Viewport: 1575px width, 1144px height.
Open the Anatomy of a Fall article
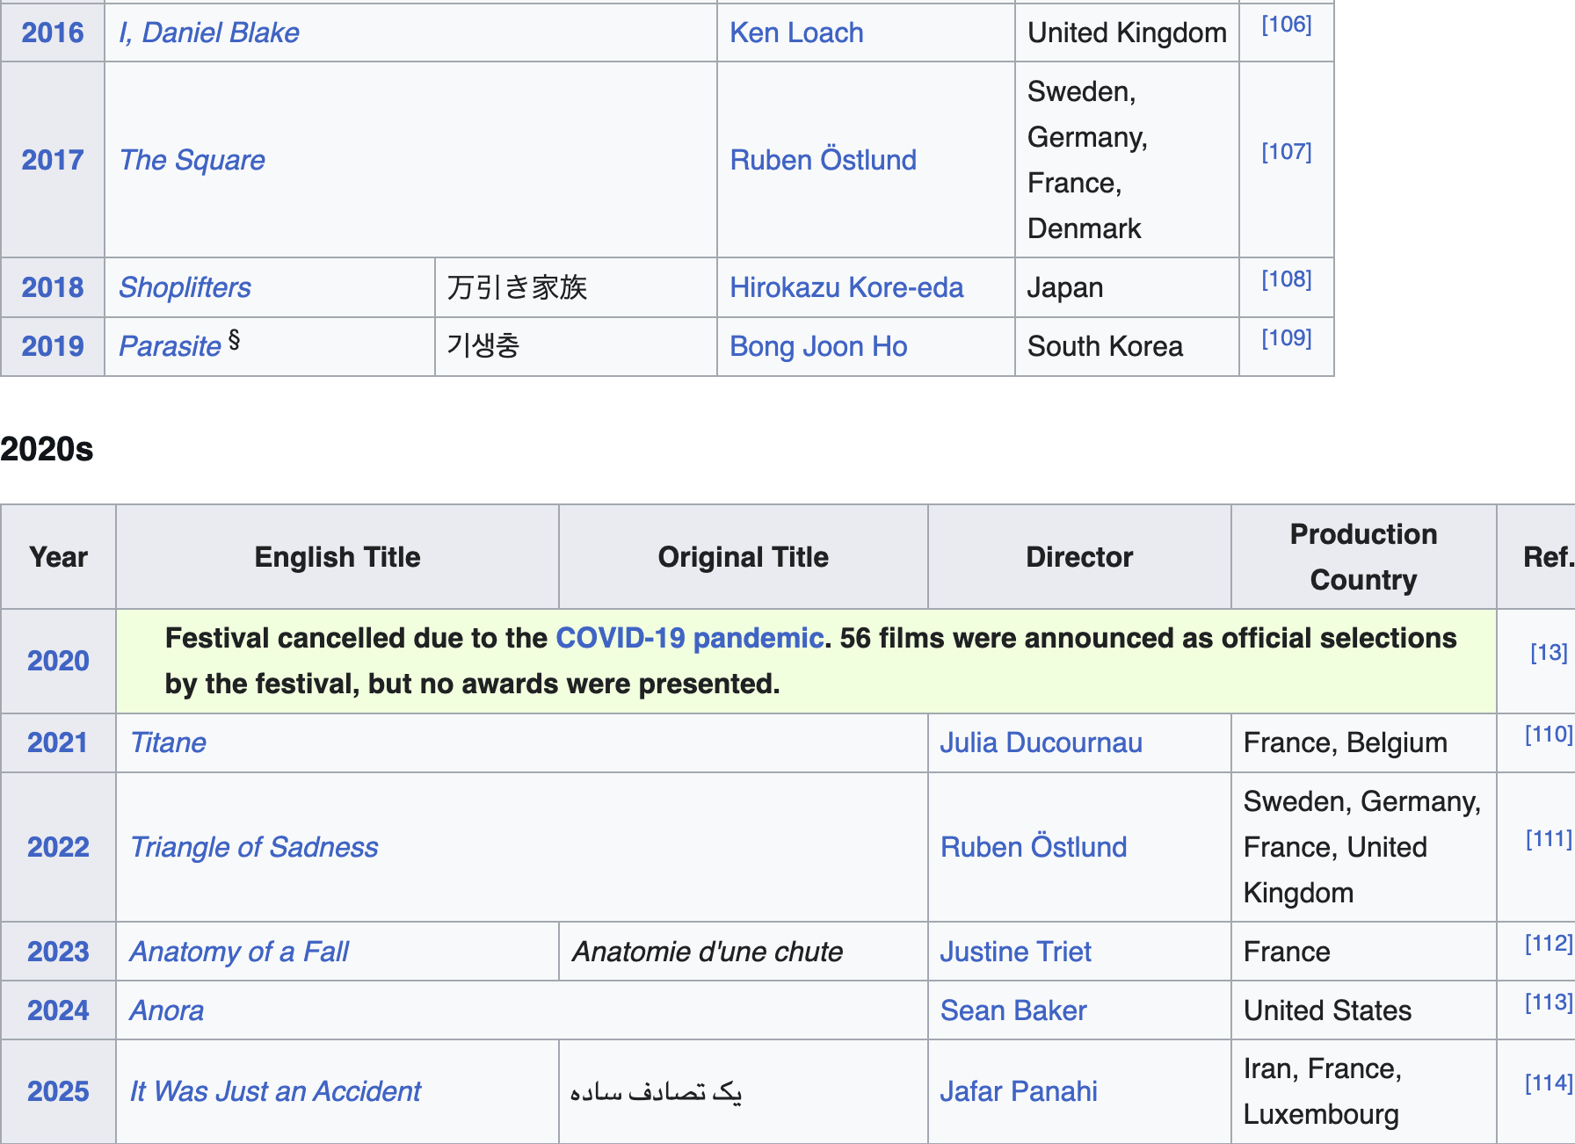pos(239,952)
